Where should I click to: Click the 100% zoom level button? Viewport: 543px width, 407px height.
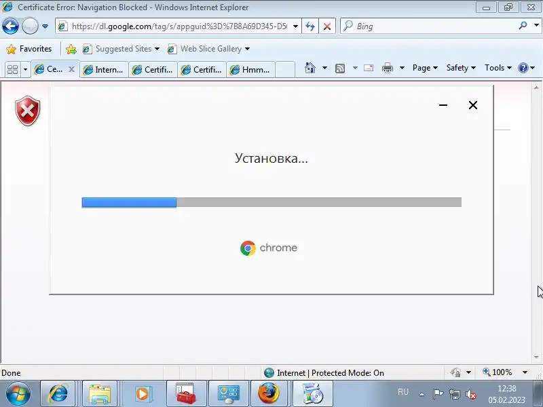pos(498,372)
